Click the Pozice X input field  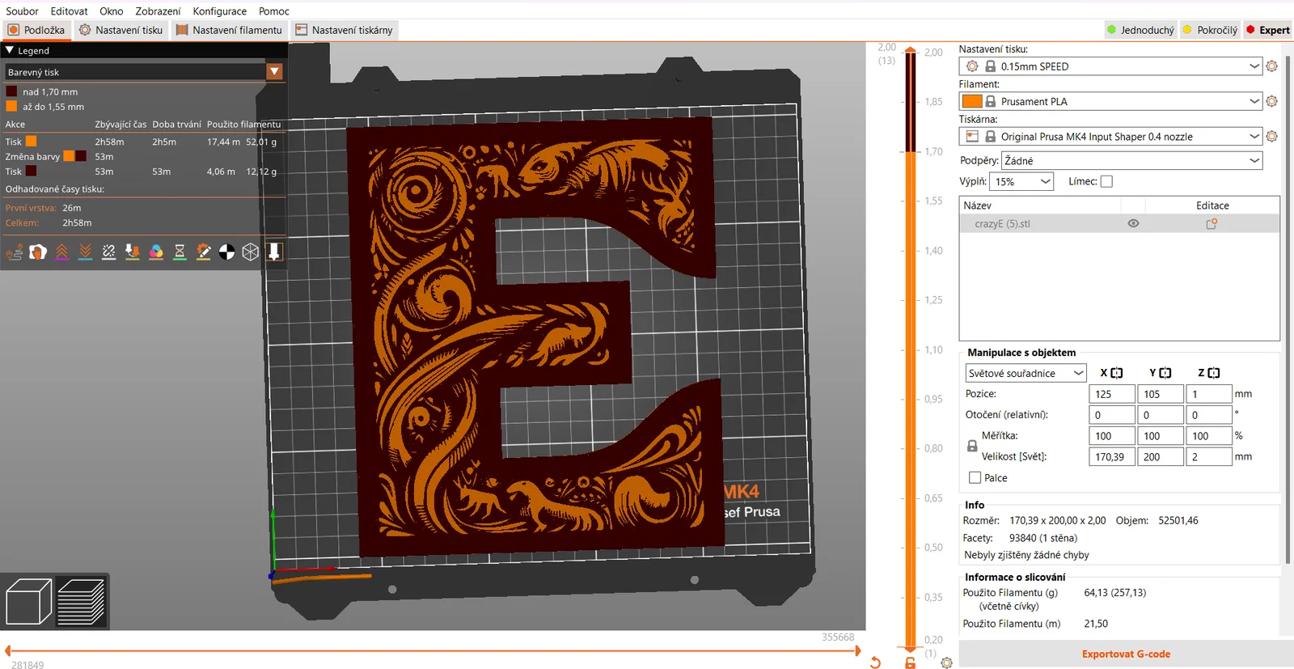coord(1112,394)
